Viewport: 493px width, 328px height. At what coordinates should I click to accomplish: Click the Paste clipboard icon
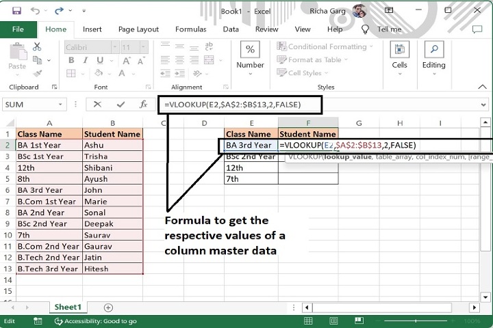pyautogui.click(x=17, y=51)
